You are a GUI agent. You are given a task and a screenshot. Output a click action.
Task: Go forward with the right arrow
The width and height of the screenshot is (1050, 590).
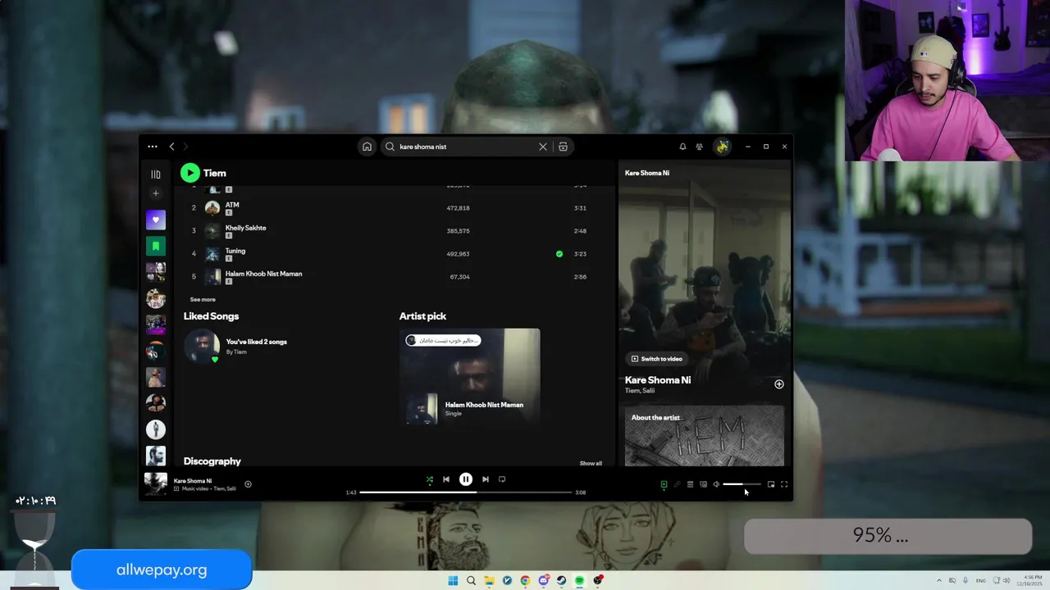coord(185,147)
